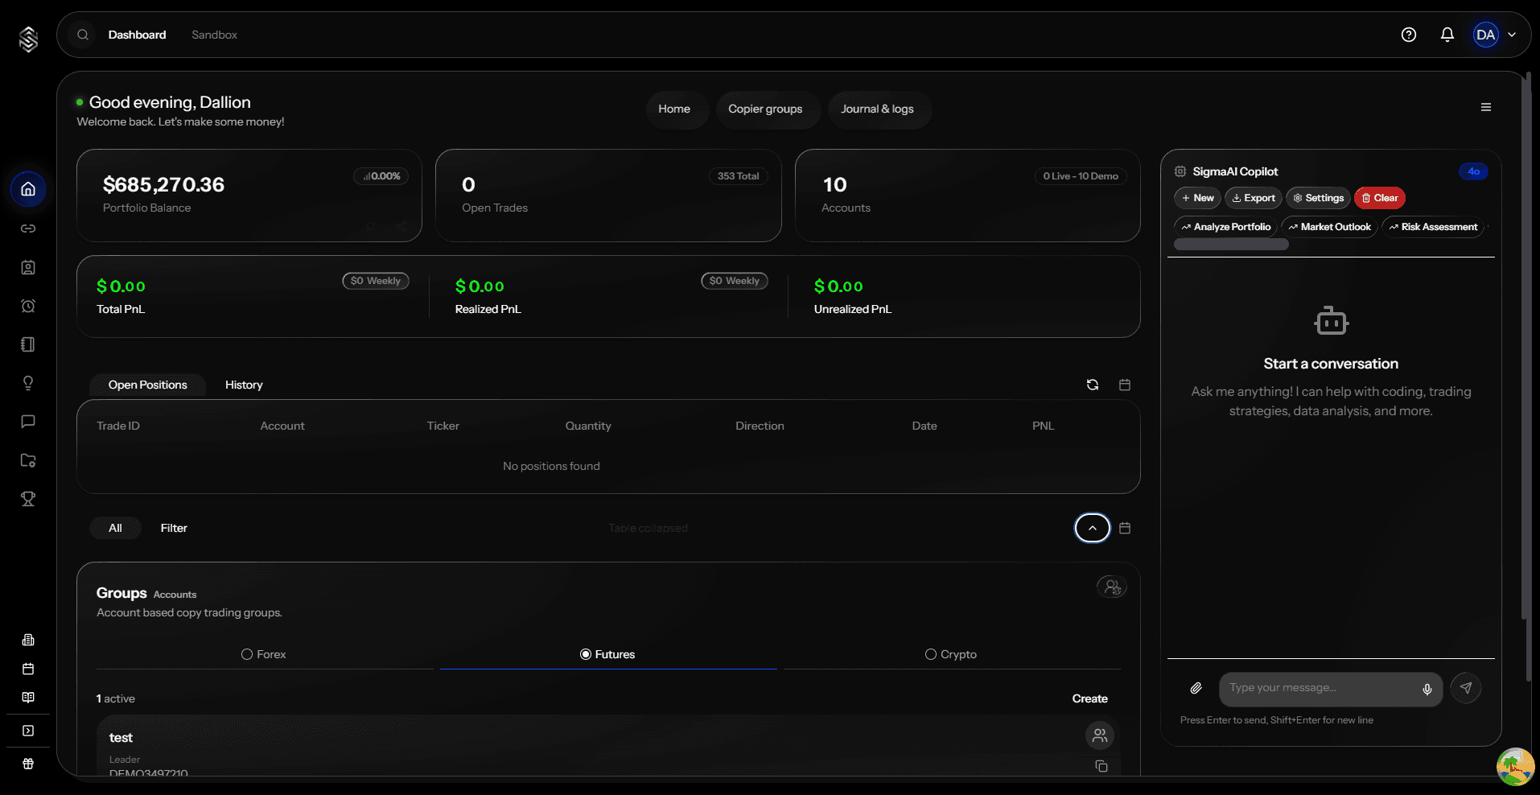This screenshot has width=1540, height=795.
Task: Open the accounts badge sidebar icon
Action: [28, 267]
